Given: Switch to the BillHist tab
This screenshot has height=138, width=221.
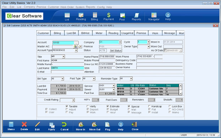Looking at the screenshot, I should coord(85,33).
